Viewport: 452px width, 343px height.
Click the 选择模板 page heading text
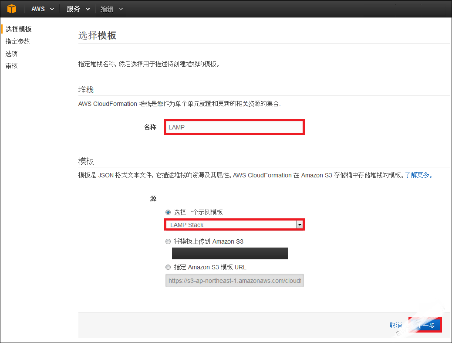pyautogui.click(x=97, y=35)
